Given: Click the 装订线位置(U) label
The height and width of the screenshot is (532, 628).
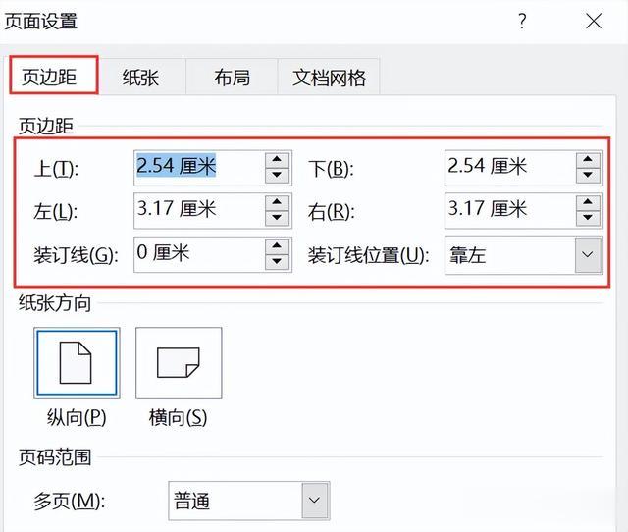Looking at the screenshot, I should pyautogui.click(x=369, y=255).
